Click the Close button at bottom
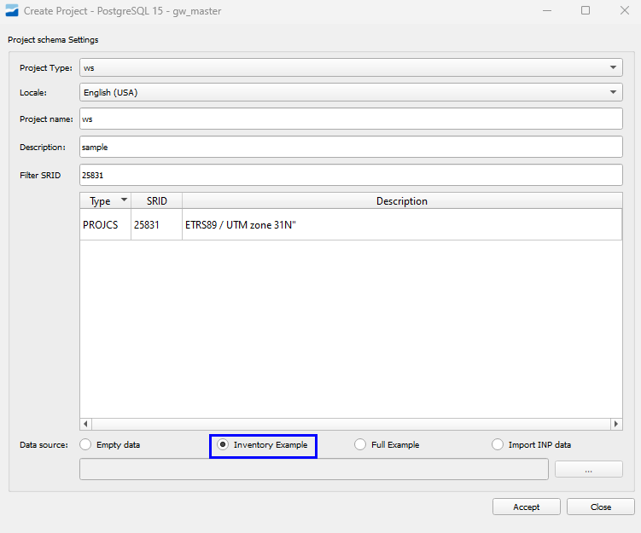 600,507
